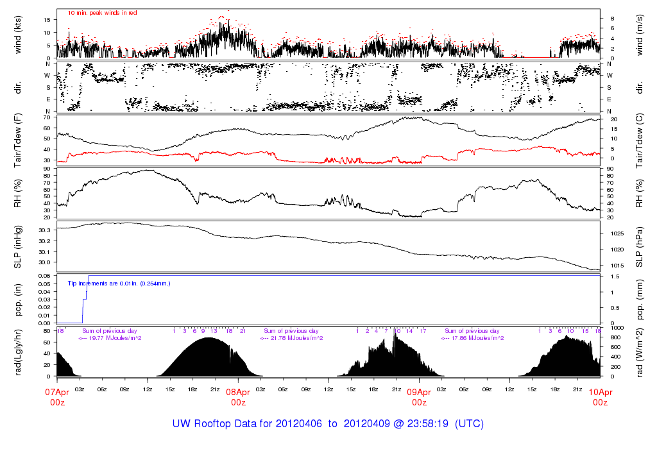Click the 'rad(Lgly/hr)' axis label
The height and width of the screenshot is (449, 657).
pos(18,352)
